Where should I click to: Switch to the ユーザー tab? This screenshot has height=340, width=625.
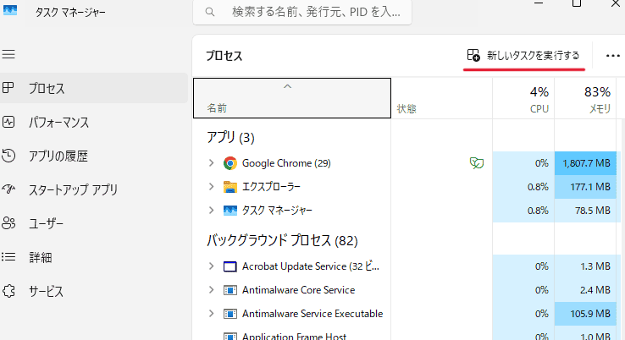(94, 223)
